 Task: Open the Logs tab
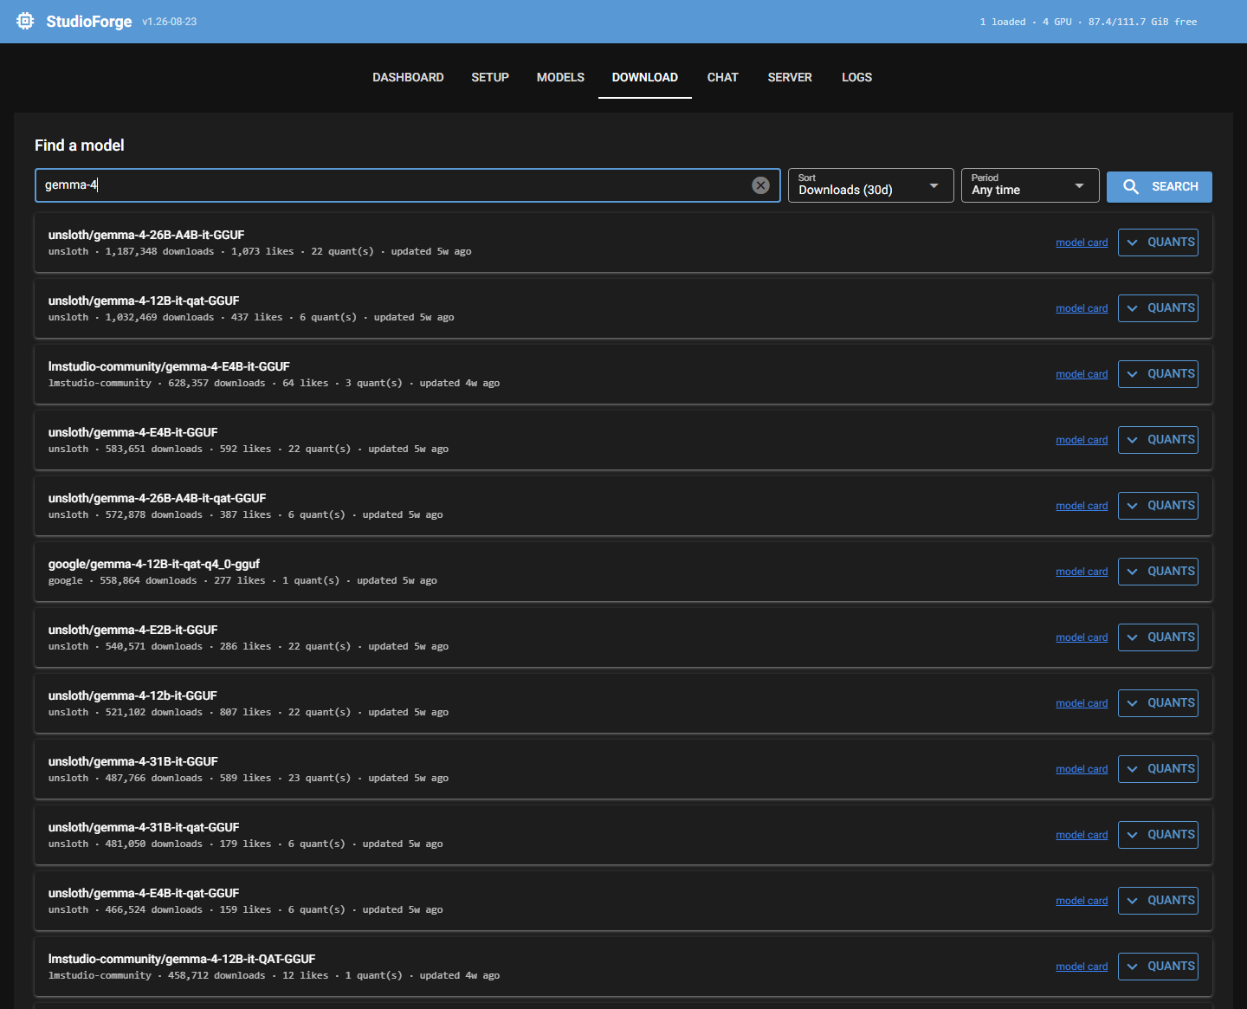(856, 77)
